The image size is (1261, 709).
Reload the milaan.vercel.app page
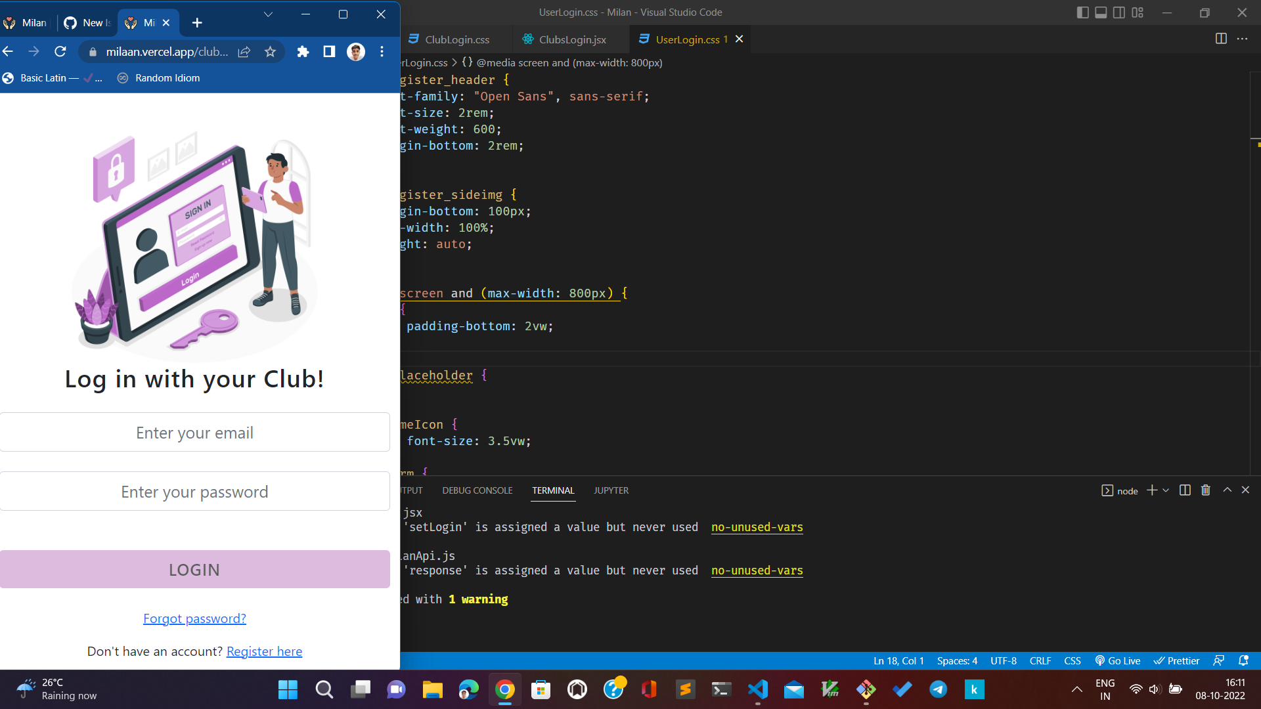pyautogui.click(x=60, y=52)
